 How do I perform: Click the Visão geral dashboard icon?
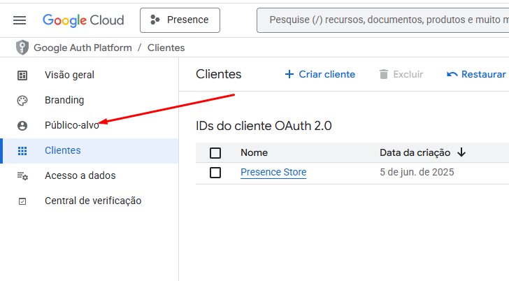point(22,75)
